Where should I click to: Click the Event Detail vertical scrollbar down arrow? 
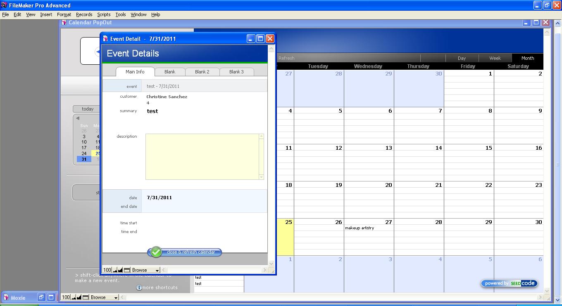pyautogui.click(x=271, y=263)
